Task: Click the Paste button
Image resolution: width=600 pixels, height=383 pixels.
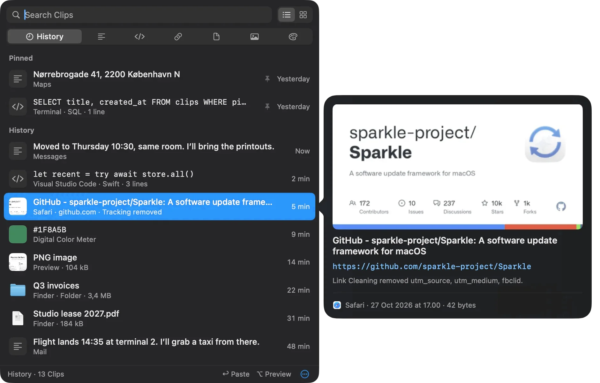Action: click(236, 374)
